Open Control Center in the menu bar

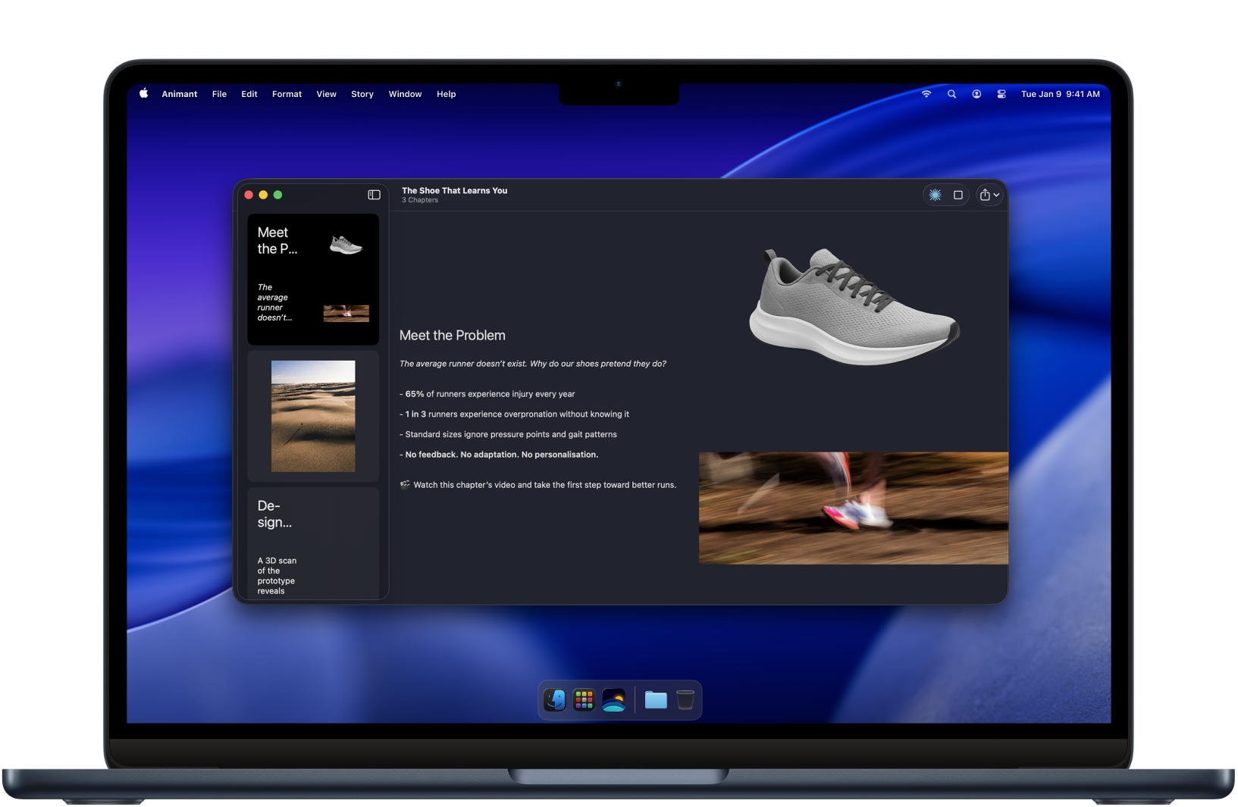[1001, 94]
